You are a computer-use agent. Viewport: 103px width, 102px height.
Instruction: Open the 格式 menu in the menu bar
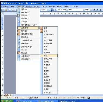36,7
